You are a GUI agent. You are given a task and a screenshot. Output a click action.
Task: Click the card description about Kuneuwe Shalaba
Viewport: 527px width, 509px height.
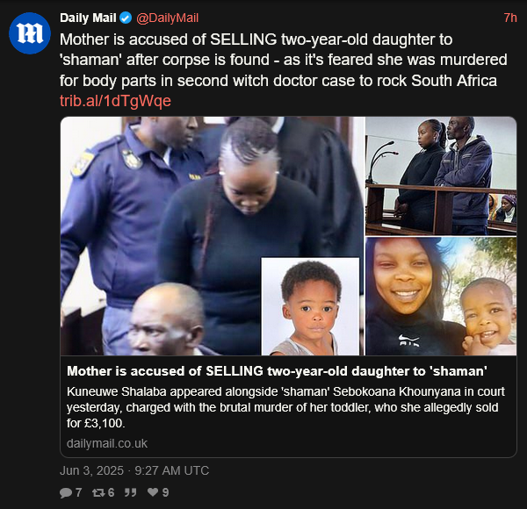pyautogui.click(x=285, y=407)
